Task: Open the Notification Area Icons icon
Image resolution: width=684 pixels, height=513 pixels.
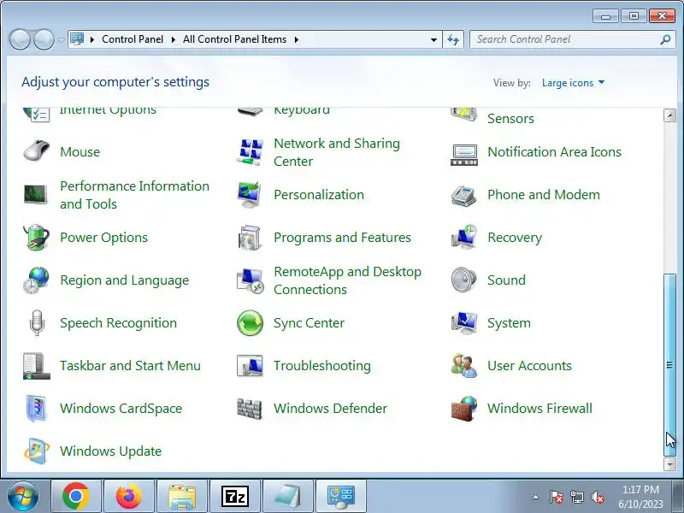Action: pyautogui.click(x=463, y=155)
